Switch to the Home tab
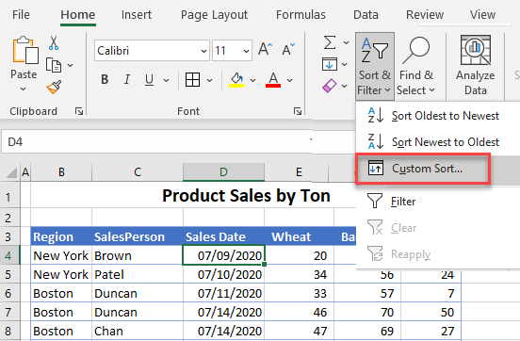The width and height of the screenshot is (520, 341). [78, 14]
